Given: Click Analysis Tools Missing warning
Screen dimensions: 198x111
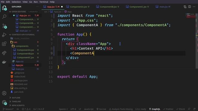Looking at the screenshot, I should (x=121, y=109).
